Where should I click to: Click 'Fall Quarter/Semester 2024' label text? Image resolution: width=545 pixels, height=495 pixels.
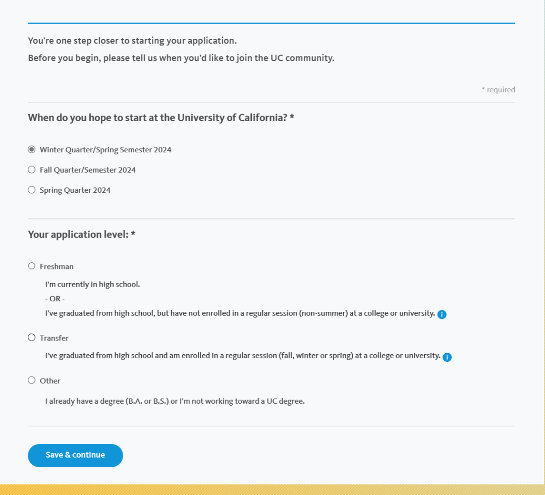tap(88, 170)
